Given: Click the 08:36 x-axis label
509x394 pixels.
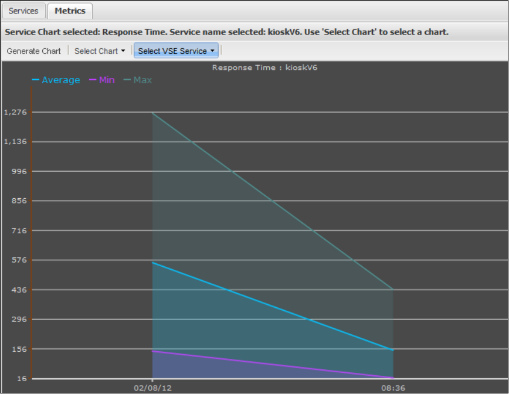Looking at the screenshot, I should click(x=393, y=388).
